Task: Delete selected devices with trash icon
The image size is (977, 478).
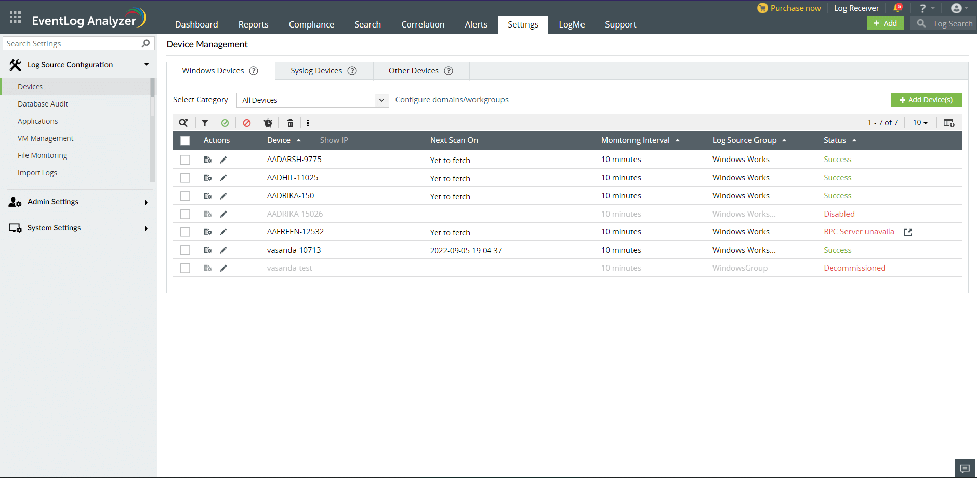Action: click(289, 123)
